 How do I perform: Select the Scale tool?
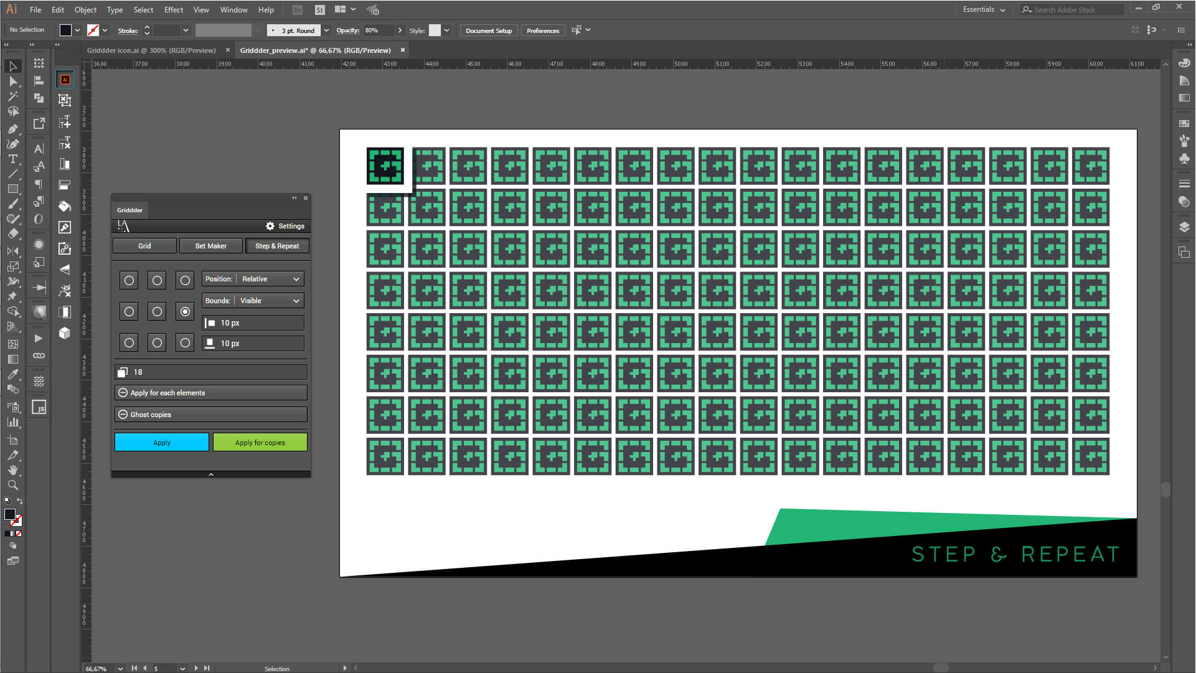(12, 266)
